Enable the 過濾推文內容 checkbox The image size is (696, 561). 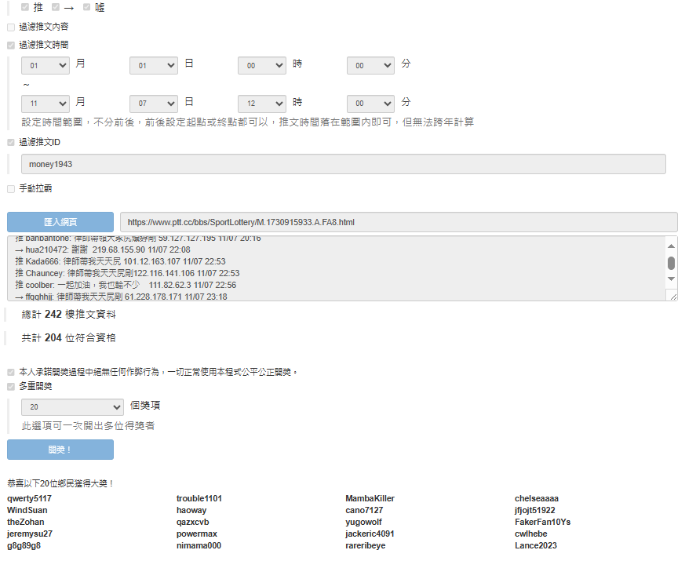[x=11, y=27]
